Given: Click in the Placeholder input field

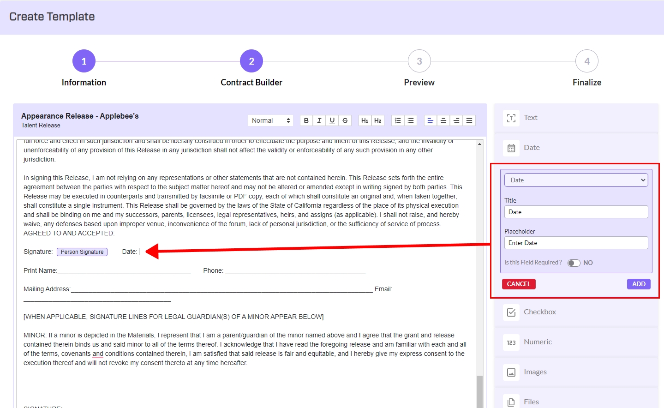Looking at the screenshot, I should 576,243.
